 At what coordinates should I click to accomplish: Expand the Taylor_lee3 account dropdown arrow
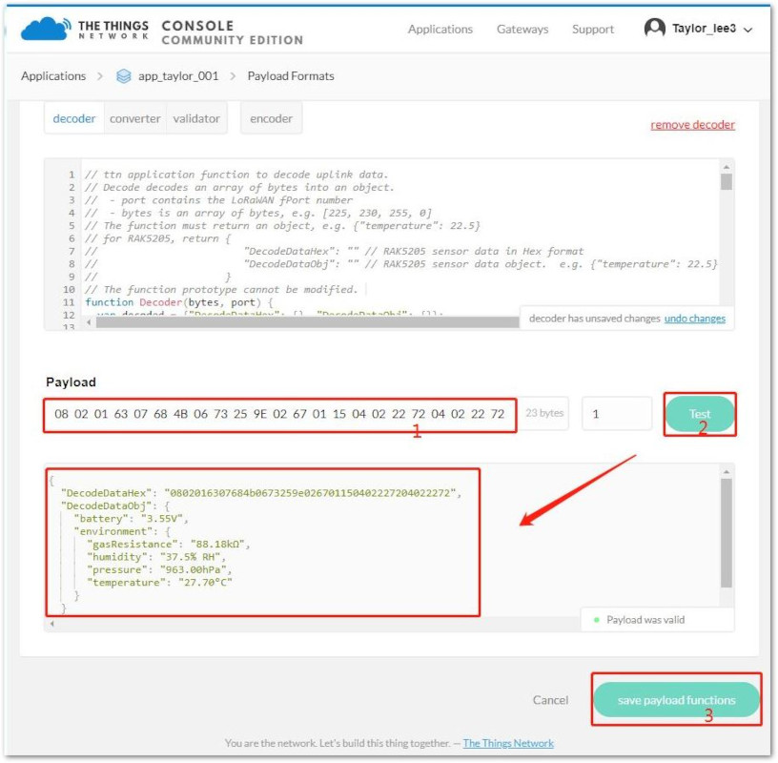[747, 30]
